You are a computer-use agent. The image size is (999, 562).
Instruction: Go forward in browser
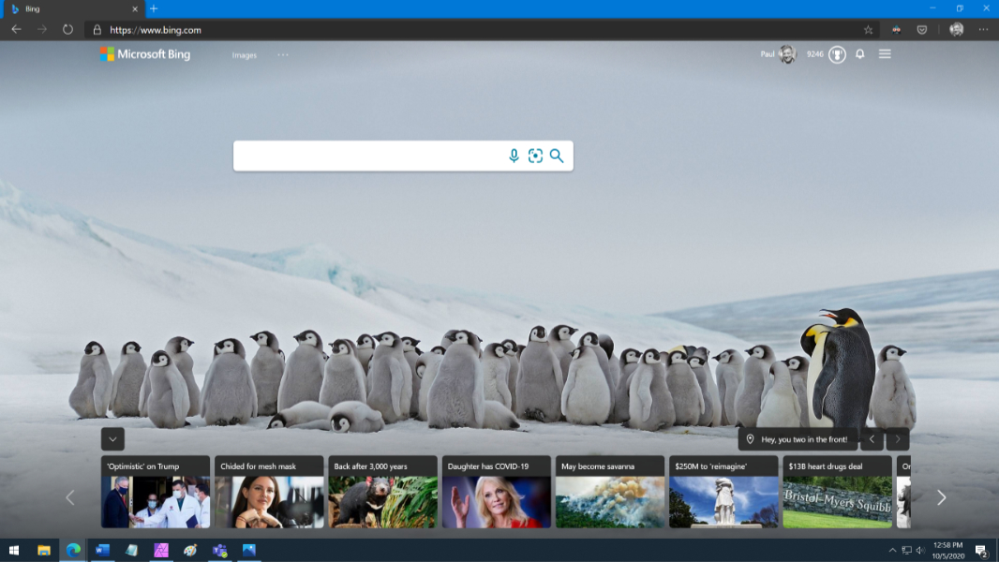42,29
